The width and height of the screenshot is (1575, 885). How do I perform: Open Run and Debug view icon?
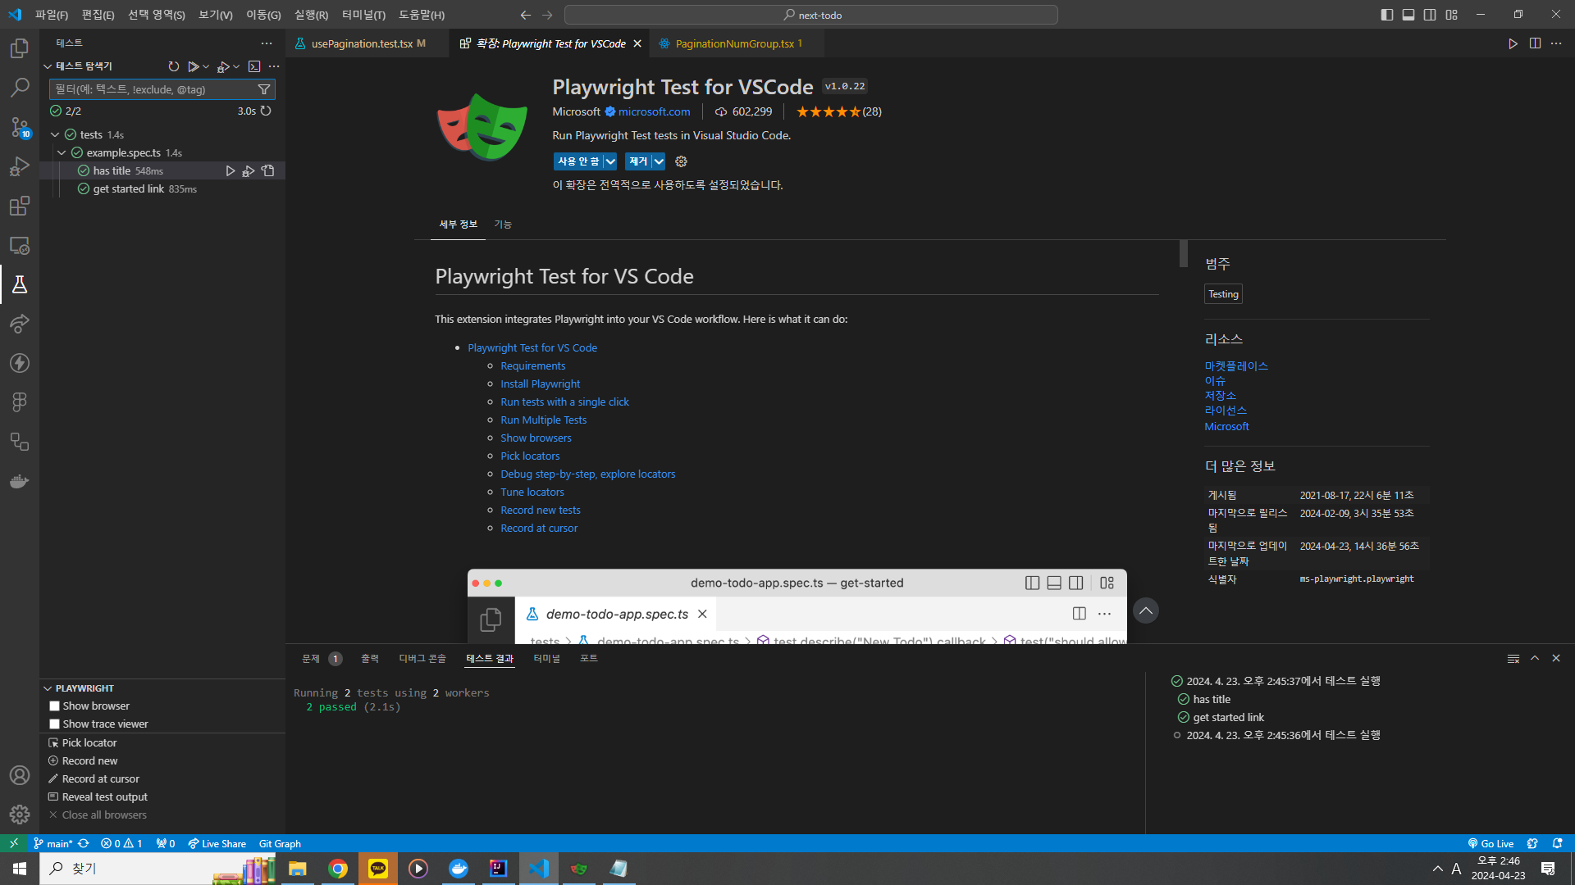tap(20, 166)
